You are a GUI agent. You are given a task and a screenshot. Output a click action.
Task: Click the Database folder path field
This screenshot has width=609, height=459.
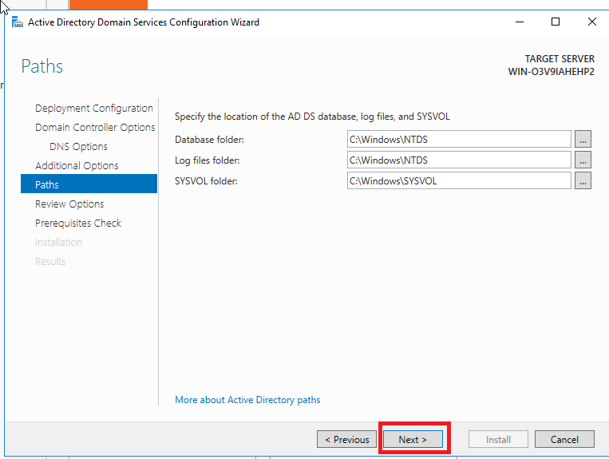(x=459, y=140)
